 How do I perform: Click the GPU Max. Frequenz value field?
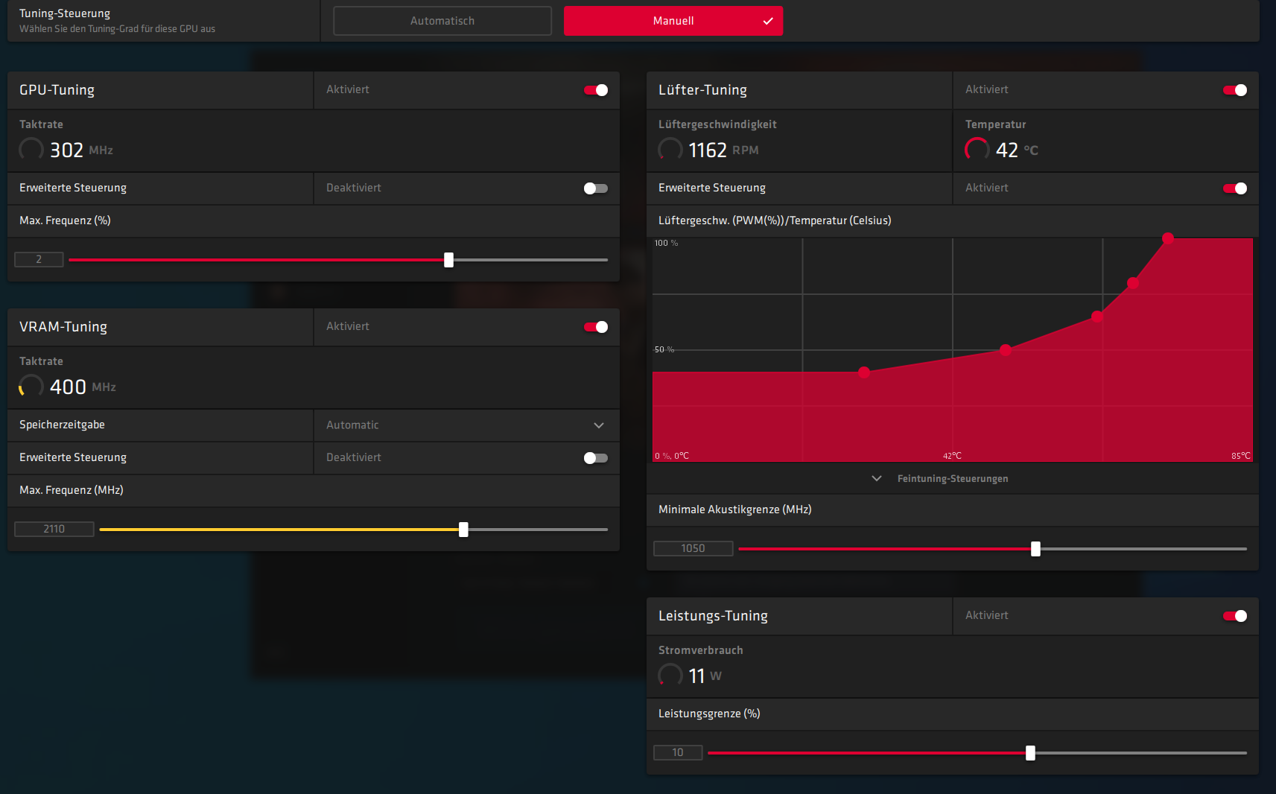pos(39,259)
